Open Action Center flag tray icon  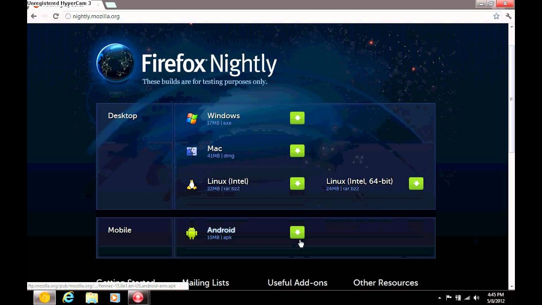pyautogui.click(x=449, y=298)
